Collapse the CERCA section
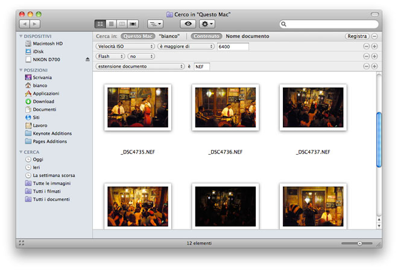This screenshot has width=398, height=270. 21,152
